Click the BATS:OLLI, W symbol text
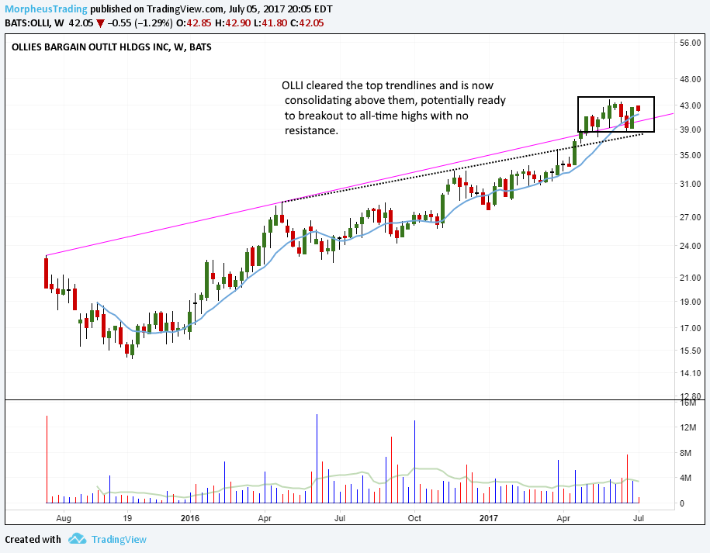The height and width of the screenshot is (553, 710). click(x=34, y=23)
